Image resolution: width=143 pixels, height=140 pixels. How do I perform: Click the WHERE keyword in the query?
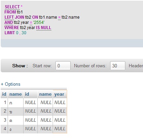coord(12,28)
